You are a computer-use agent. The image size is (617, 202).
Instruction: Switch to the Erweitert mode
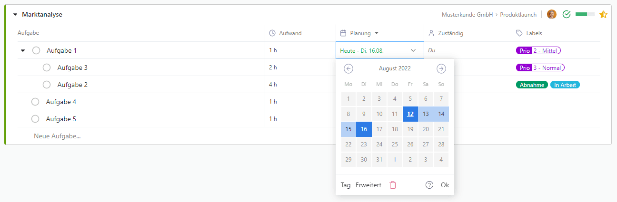coord(368,185)
